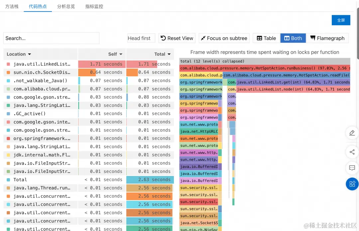Select java.lang.Thread.run… table row
Viewport: 359px width, 231px height.
[x=89, y=188]
